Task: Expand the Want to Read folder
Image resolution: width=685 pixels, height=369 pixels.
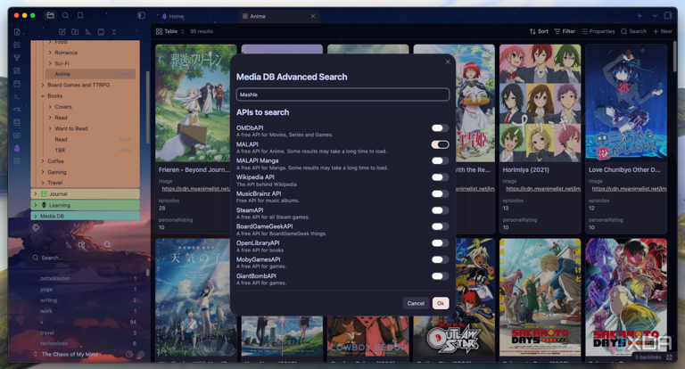Action: (50, 128)
